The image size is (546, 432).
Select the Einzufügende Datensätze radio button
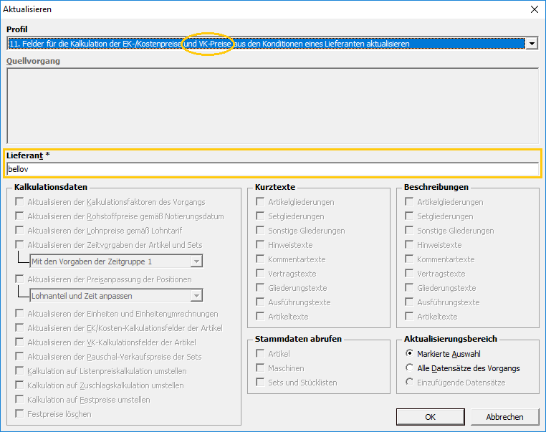409,383
